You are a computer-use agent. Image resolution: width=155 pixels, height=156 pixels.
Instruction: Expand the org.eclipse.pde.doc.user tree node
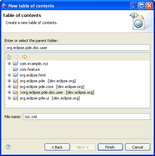click(x=9, y=92)
